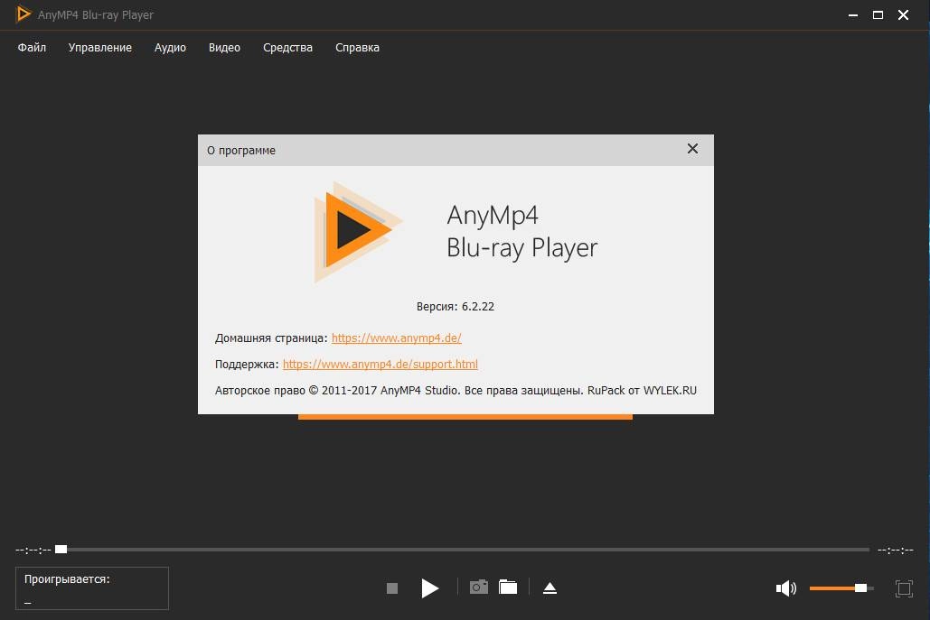Click the playback seek bar handle
930x620 pixels.
tap(61, 550)
